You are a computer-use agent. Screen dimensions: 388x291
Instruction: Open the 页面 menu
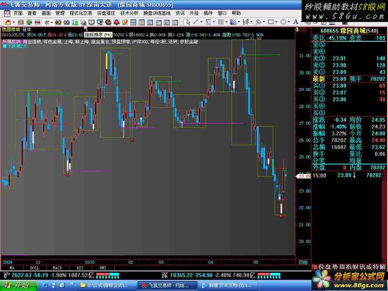pos(18,13)
